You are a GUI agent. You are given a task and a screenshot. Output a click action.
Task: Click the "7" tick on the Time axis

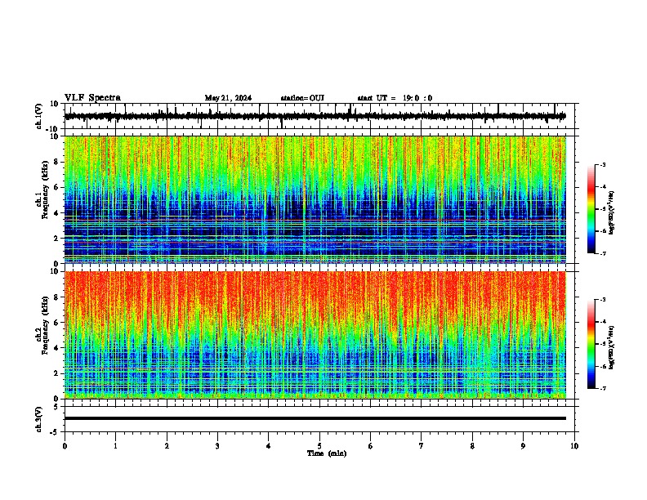422,446
